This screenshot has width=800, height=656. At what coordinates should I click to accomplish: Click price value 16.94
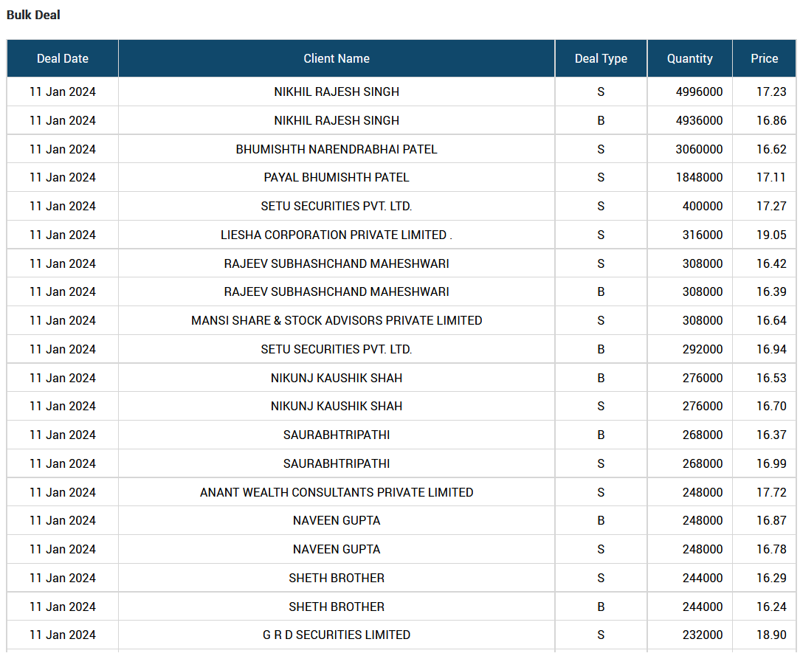[x=771, y=349]
